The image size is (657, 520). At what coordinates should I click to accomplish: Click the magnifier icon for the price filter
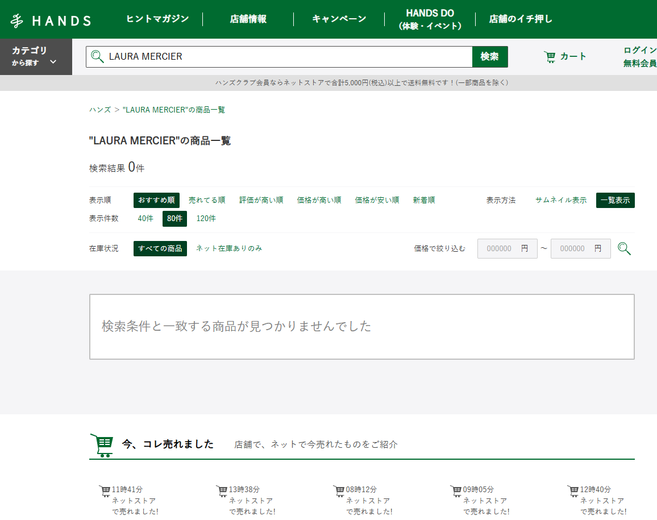624,248
